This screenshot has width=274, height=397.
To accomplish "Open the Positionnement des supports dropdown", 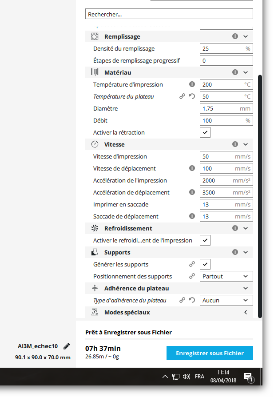I will (x=226, y=276).
